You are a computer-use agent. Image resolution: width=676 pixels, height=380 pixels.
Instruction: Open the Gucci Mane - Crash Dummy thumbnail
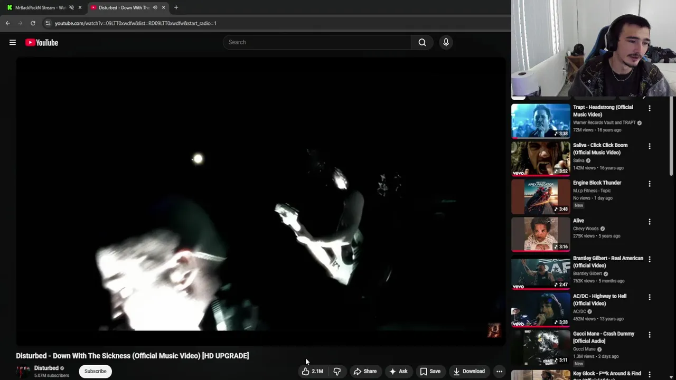click(x=541, y=348)
